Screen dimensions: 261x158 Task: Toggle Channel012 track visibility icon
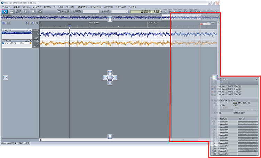pyautogui.click(x=3, y=43)
